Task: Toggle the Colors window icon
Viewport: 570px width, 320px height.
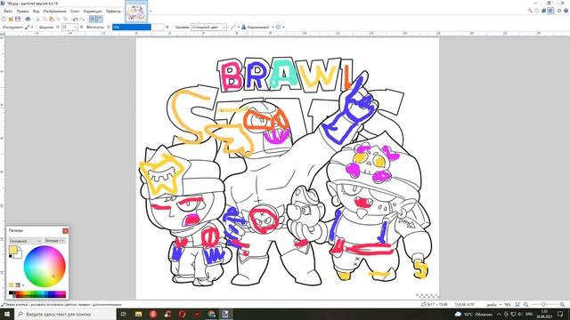Action: 550,11
